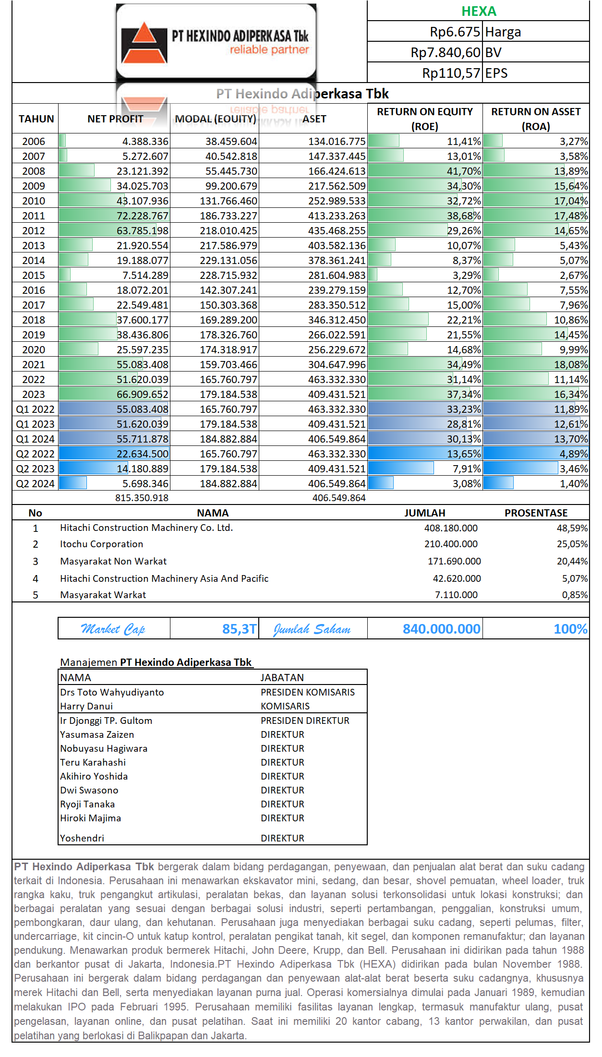Screen dimensions: 602x1057
Task: Click the Q1 2024 row label
Action: [35, 439]
